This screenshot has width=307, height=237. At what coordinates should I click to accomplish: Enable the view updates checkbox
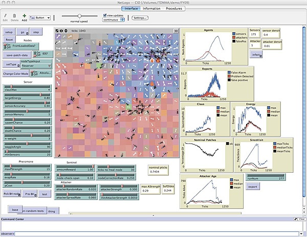pos(104,16)
